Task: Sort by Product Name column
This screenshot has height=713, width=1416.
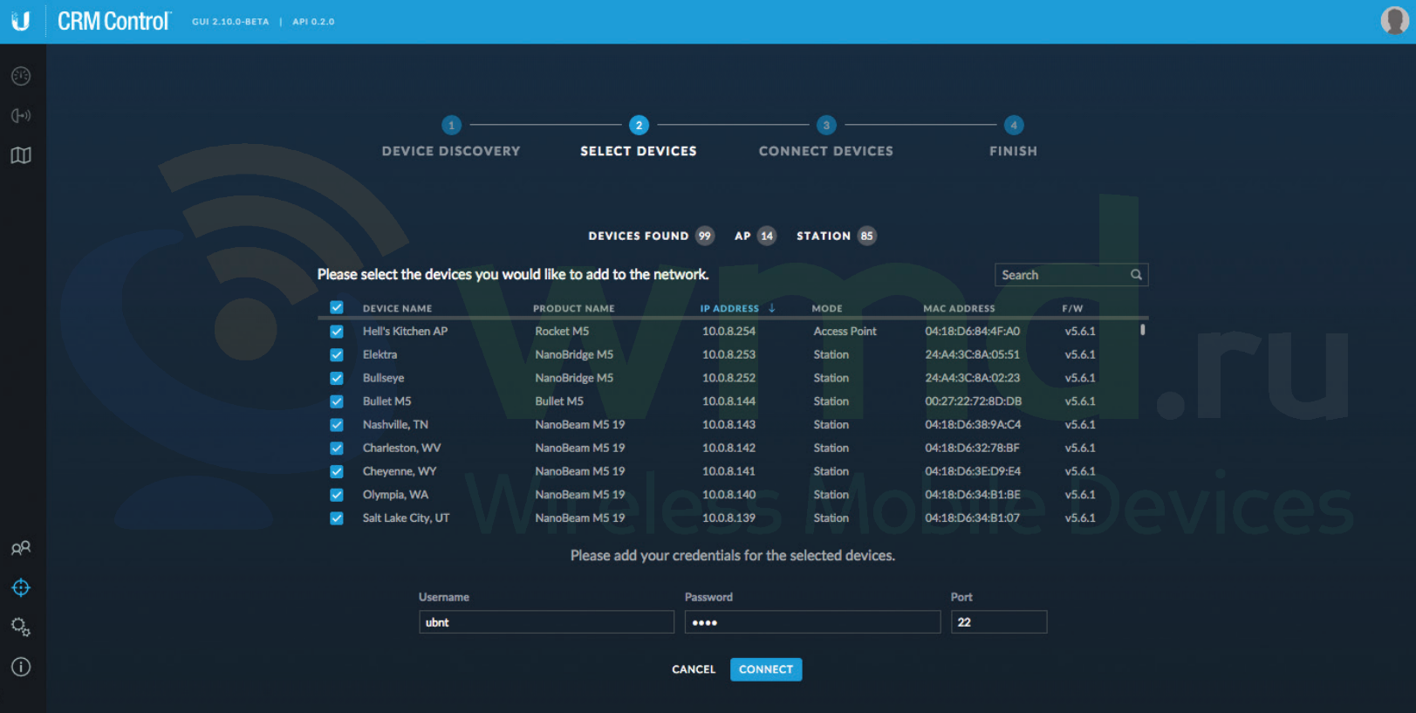Action: (x=574, y=308)
